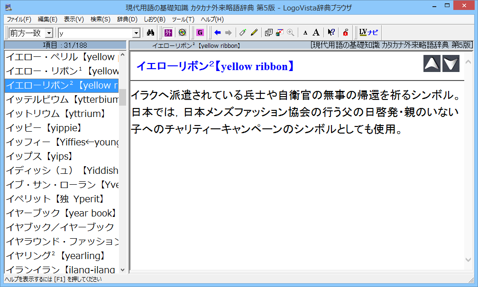Expand the search term history dropdown

[x=137, y=33]
